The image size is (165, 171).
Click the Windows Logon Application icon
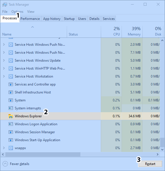(11, 124)
